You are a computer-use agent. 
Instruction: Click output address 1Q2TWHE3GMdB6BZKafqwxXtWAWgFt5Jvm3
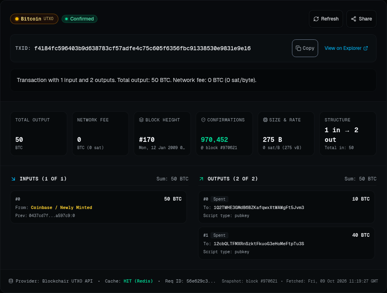click(x=259, y=207)
